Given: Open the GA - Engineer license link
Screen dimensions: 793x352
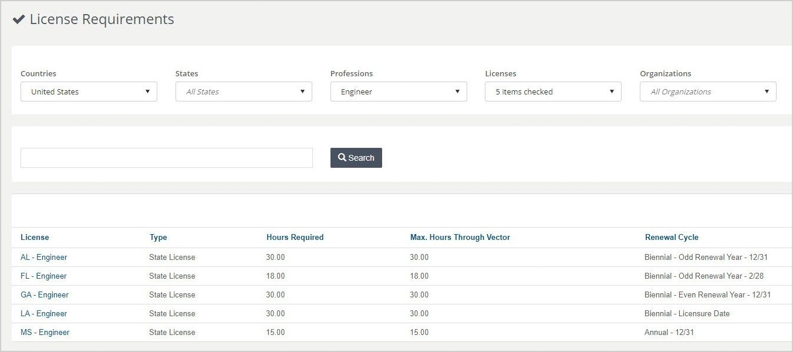Looking at the screenshot, I should point(45,295).
